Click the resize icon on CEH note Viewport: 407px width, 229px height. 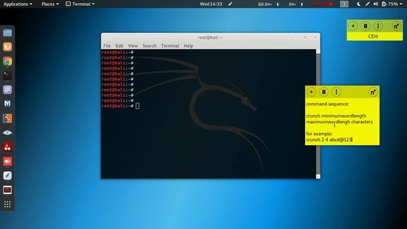396,26
